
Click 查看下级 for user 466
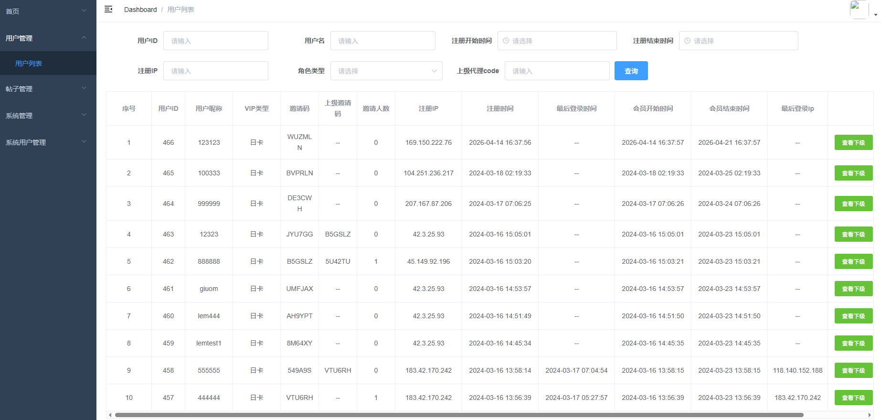(853, 142)
